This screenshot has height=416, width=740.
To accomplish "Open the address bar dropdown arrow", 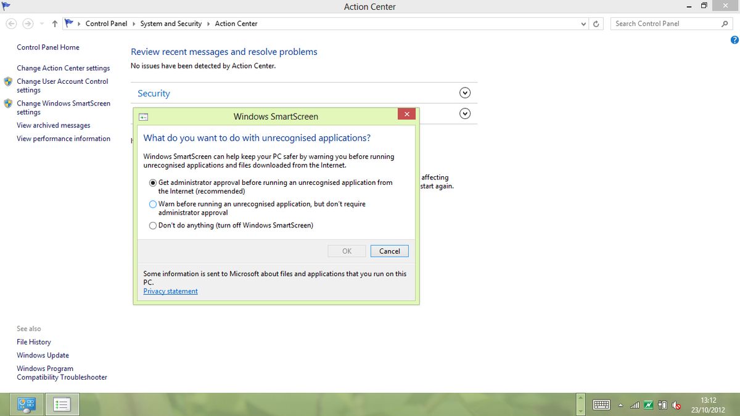I will click(x=583, y=23).
